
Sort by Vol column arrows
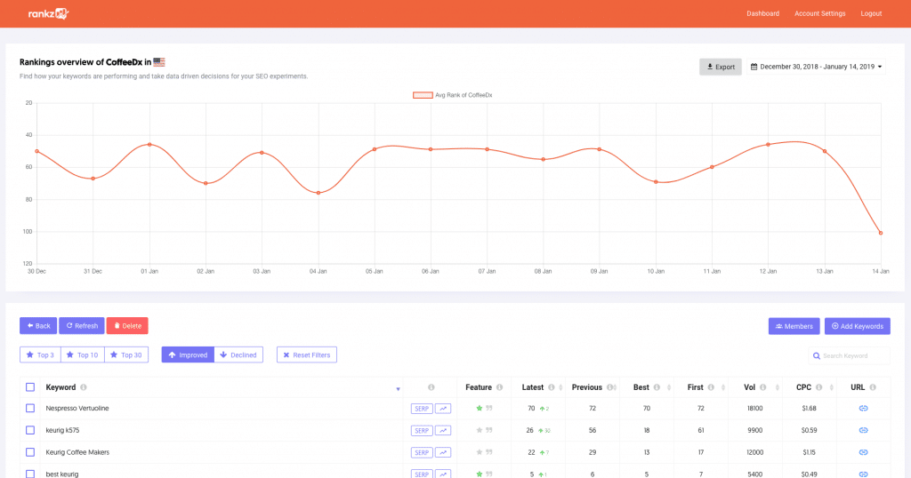click(x=777, y=387)
